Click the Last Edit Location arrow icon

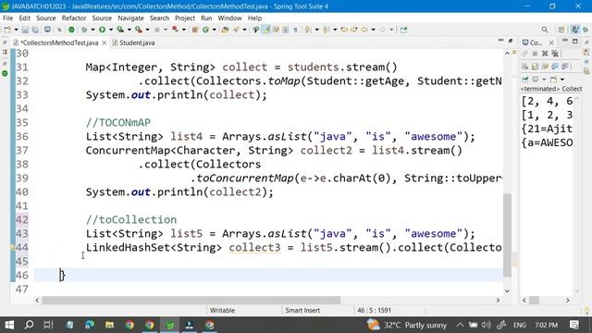click(x=344, y=30)
